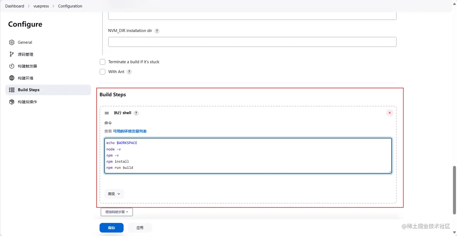Check the With Ant option
The width and height of the screenshot is (457, 236).
coord(102,72)
